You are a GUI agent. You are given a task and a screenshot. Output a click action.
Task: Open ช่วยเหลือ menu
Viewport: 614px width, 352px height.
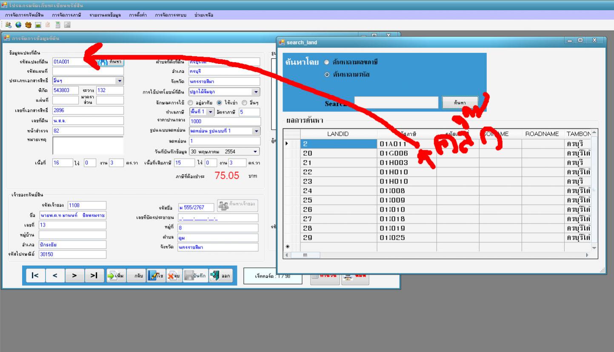coord(204,15)
